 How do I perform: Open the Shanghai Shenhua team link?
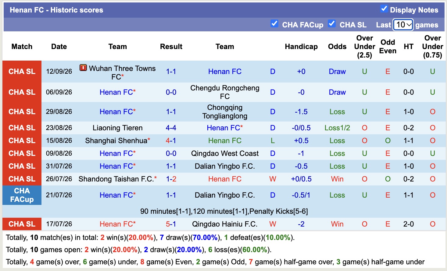coord(116,141)
